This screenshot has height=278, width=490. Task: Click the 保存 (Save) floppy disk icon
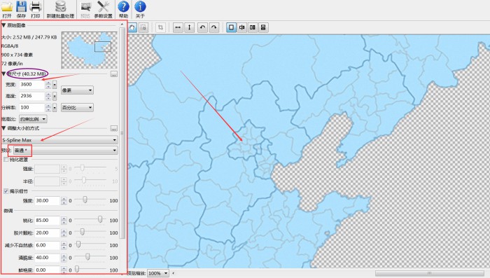pyautogui.click(x=21, y=6)
